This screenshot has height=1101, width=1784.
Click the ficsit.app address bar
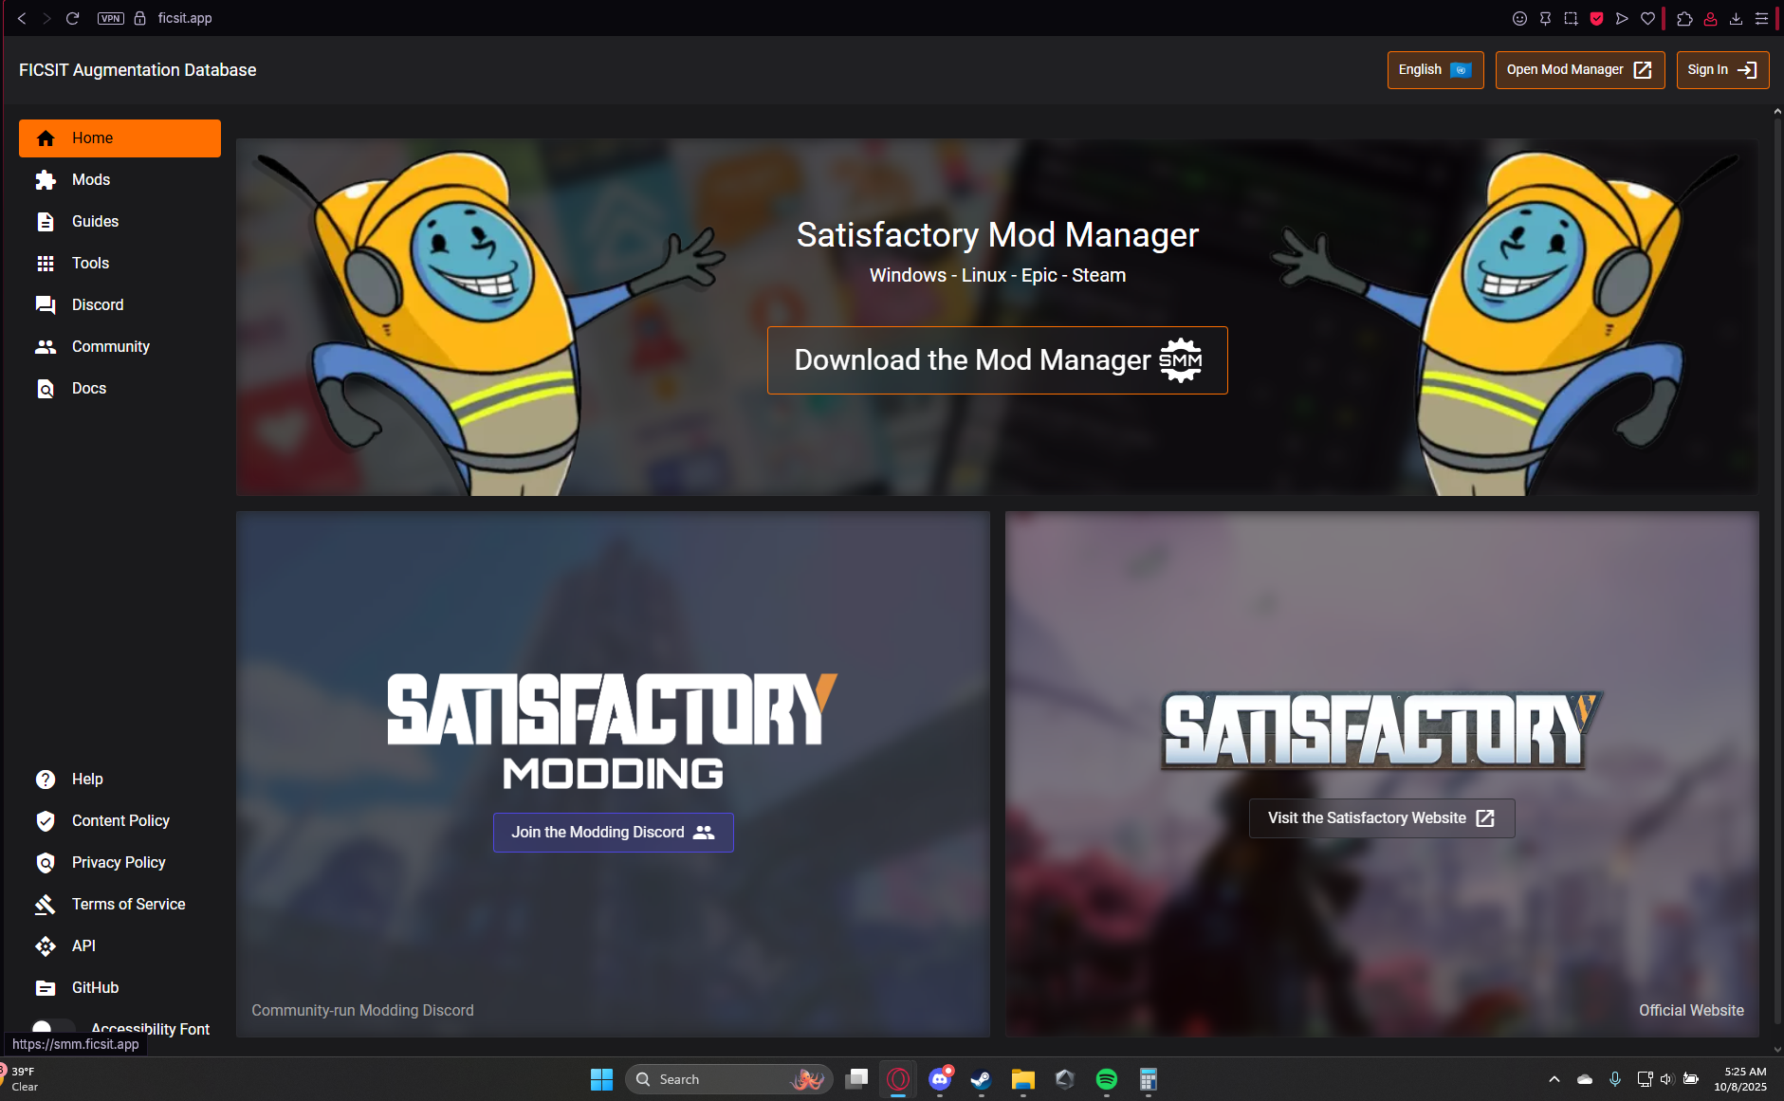click(185, 18)
